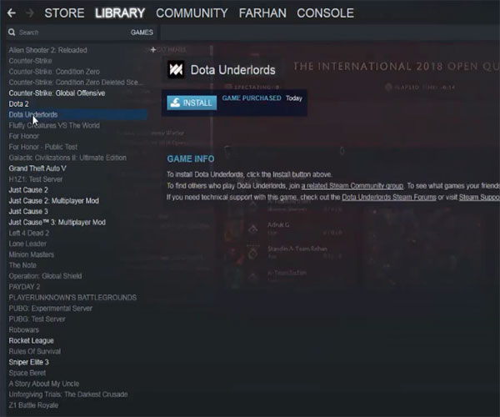Select Just Cause 2 entry
This screenshot has width=500, height=417.
(x=28, y=190)
